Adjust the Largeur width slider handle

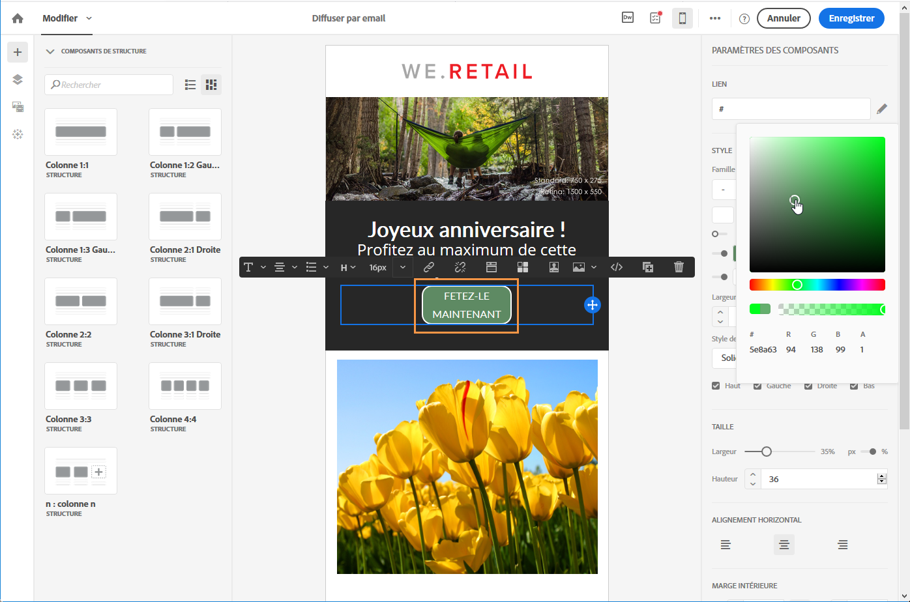tap(767, 451)
